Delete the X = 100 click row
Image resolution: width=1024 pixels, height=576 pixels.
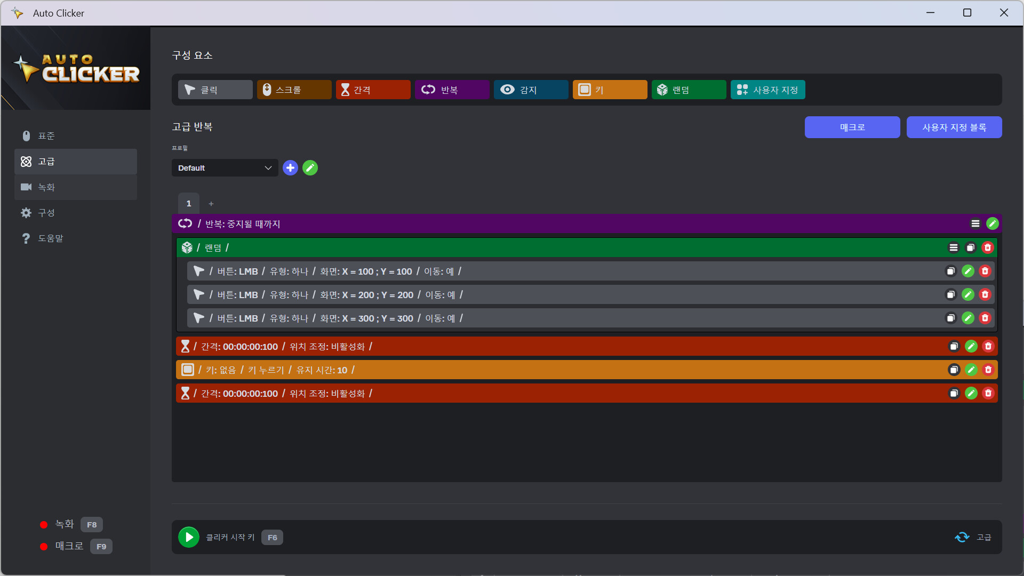click(x=985, y=271)
